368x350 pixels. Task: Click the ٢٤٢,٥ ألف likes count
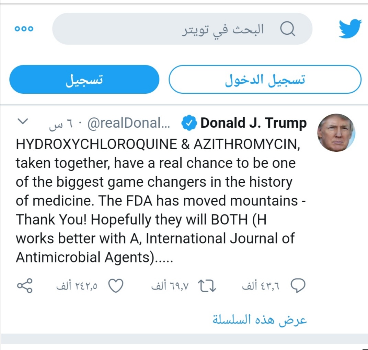[77, 286]
